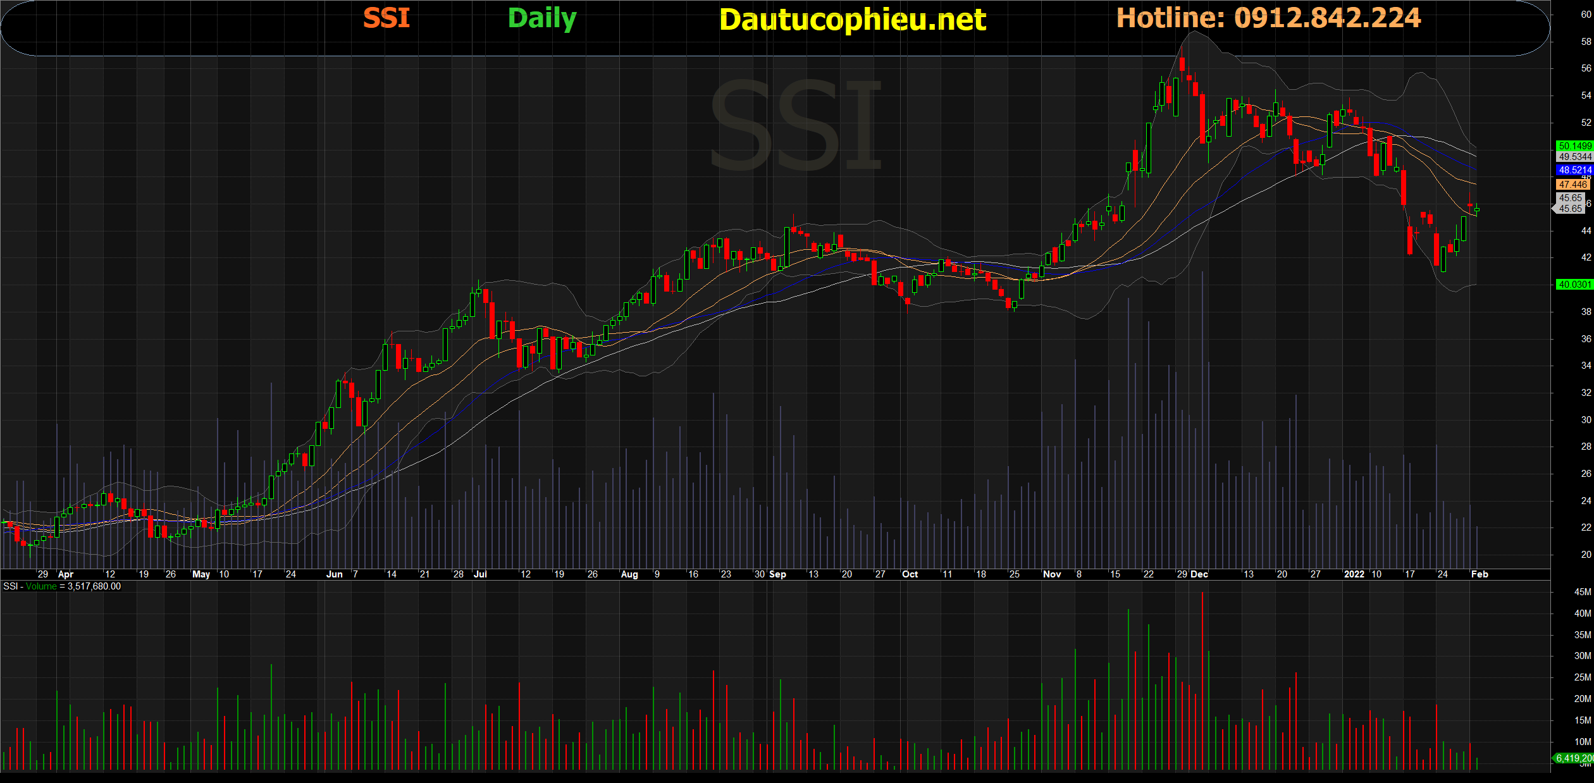
Task: Click the green volume value tag 6,419,20
Action: pos(1574,758)
